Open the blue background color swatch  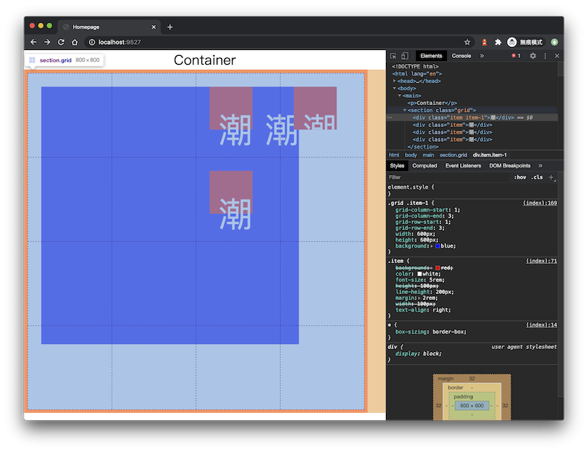point(437,246)
